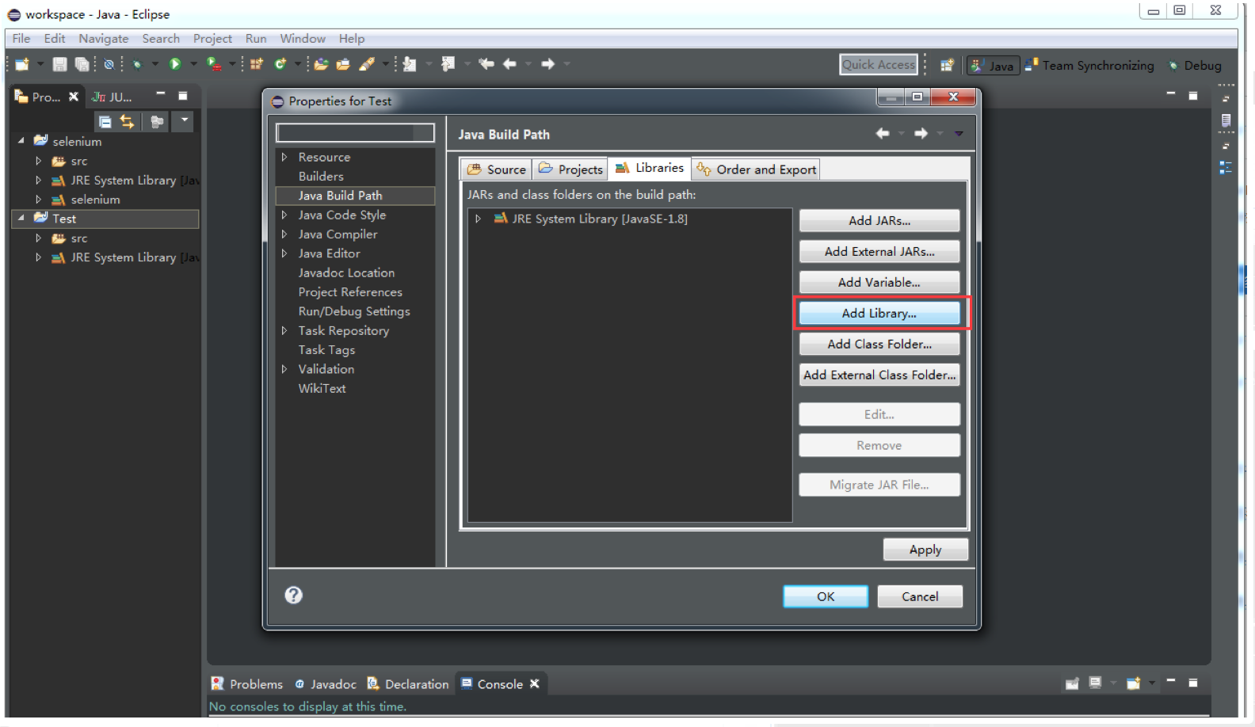This screenshot has width=1255, height=727.
Task: Expand the Java Code Style node
Action: 284,215
